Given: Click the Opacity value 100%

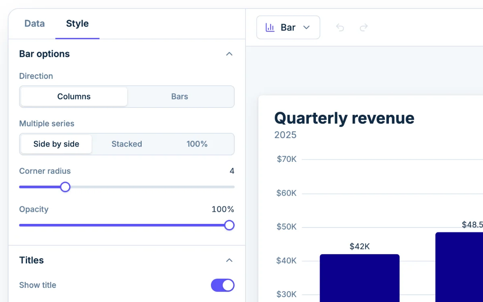Looking at the screenshot, I should click(x=223, y=209).
